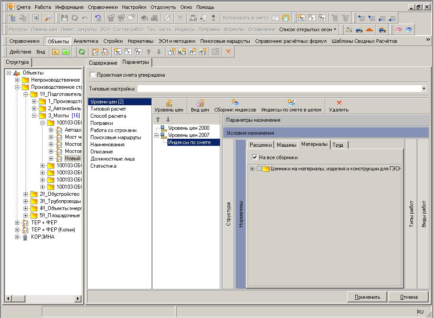Collapse the root Объекты tree node

click(8, 73)
